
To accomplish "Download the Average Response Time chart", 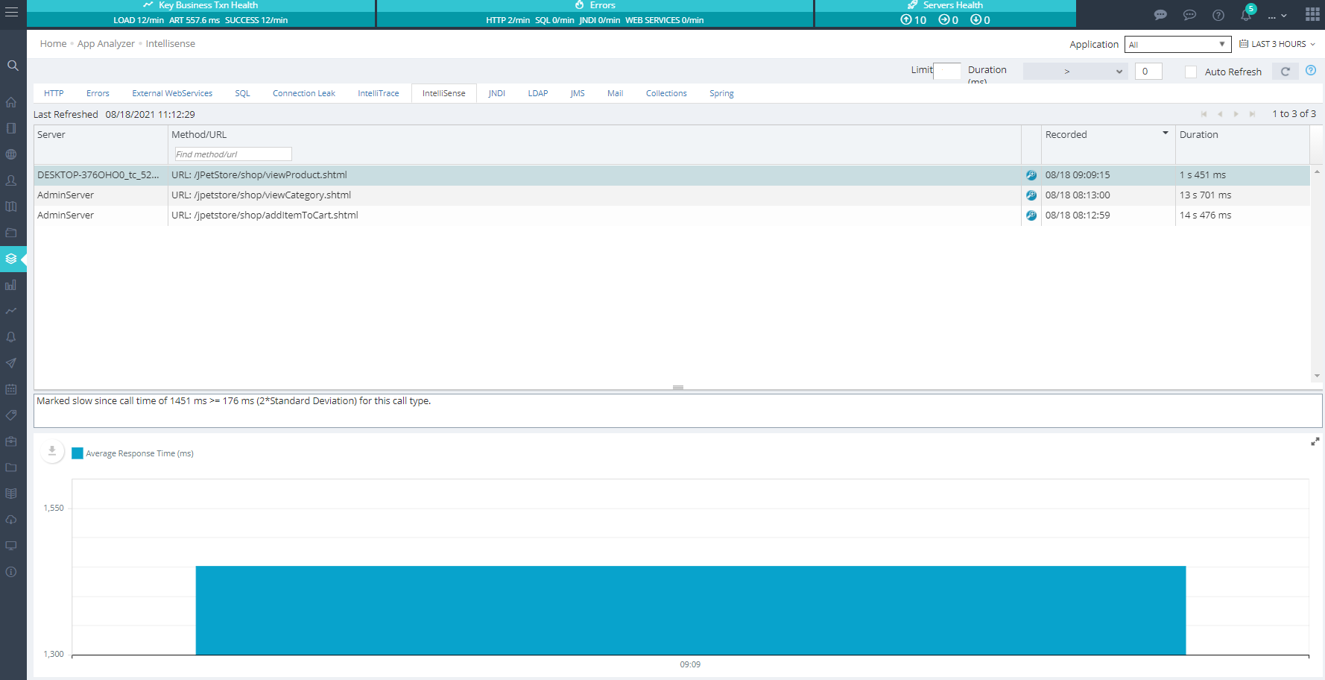I will 52,451.
